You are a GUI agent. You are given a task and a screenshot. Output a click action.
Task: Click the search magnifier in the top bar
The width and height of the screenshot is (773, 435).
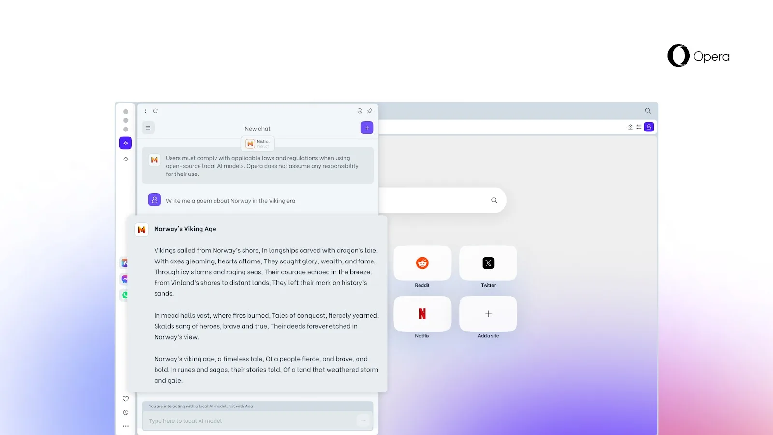647,111
